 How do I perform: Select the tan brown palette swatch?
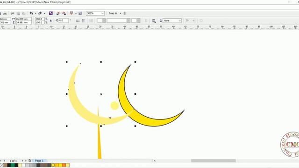click(5, 165)
